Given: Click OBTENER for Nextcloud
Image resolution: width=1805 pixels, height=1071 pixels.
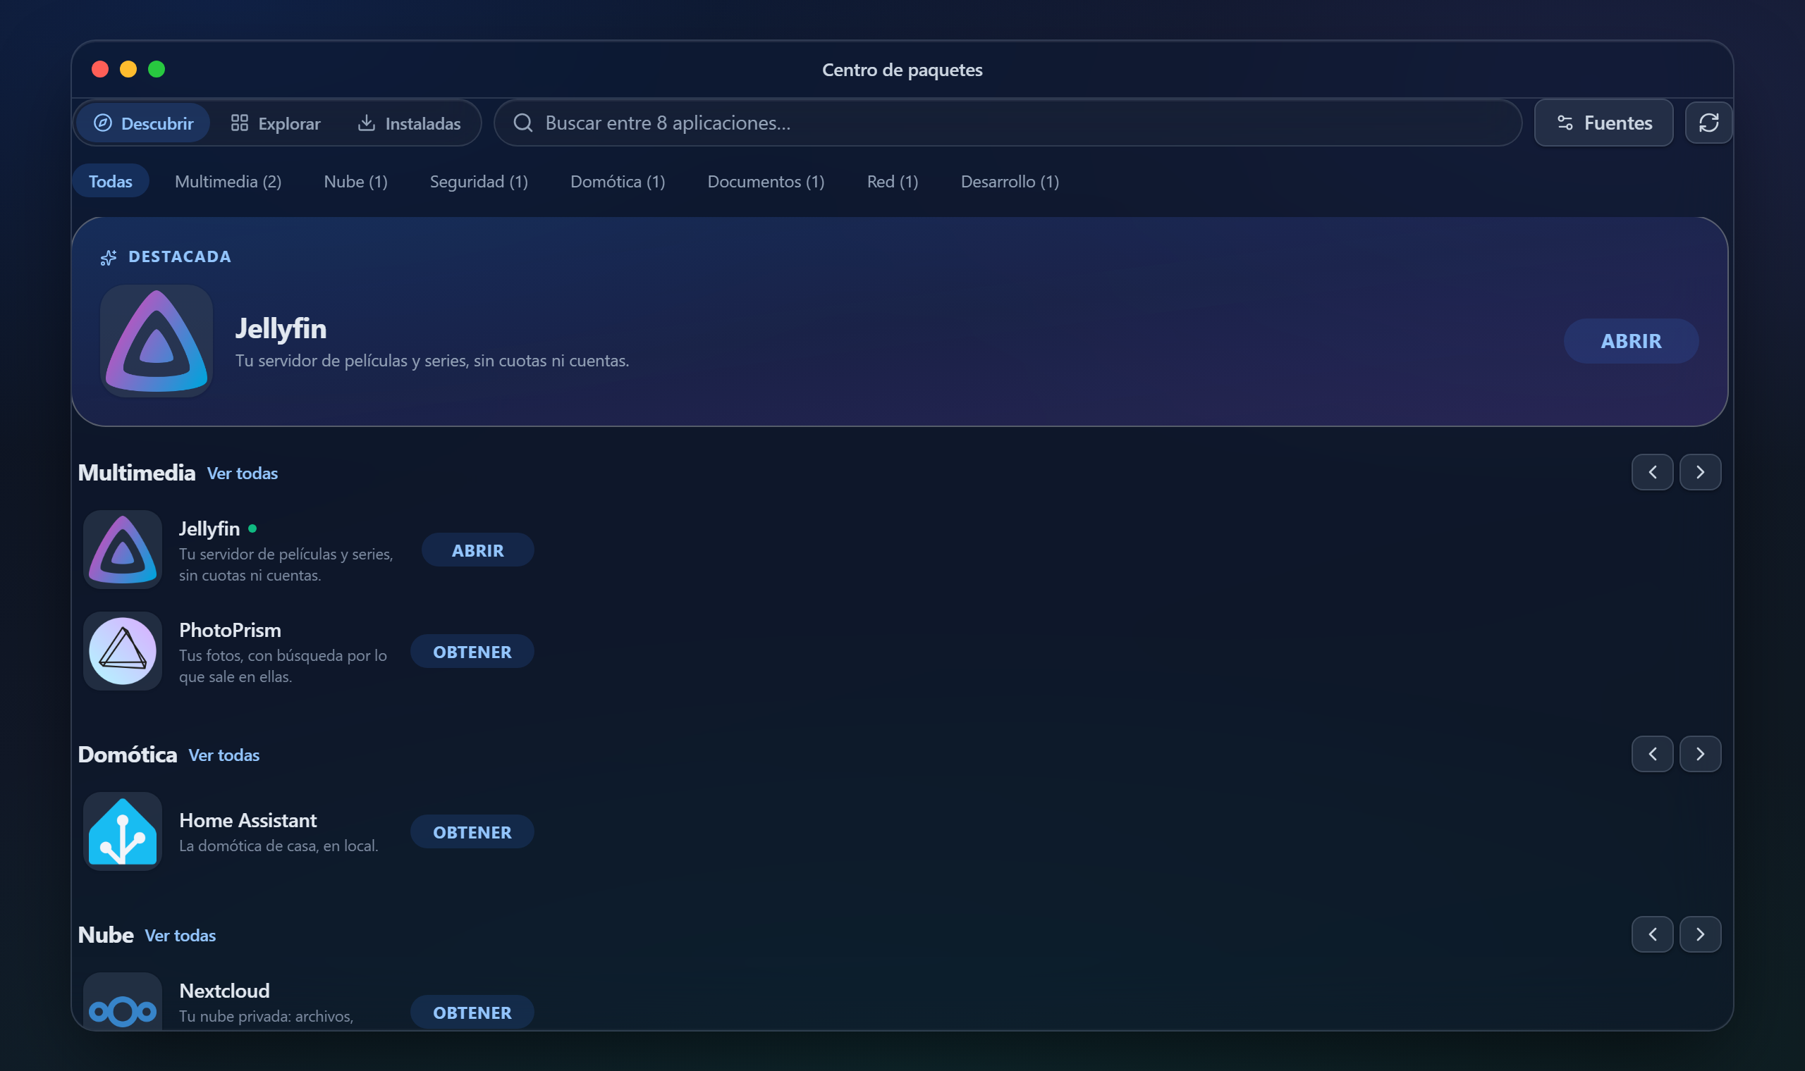Looking at the screenshot, I should point(472,1012).
